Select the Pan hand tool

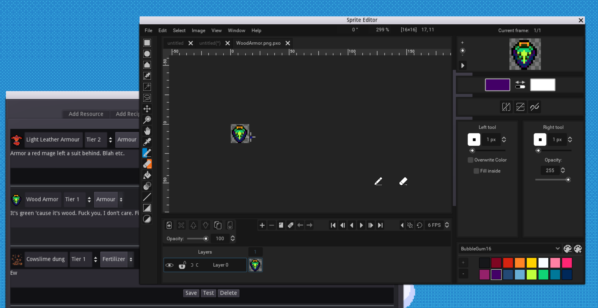click(x=147, y=131)
